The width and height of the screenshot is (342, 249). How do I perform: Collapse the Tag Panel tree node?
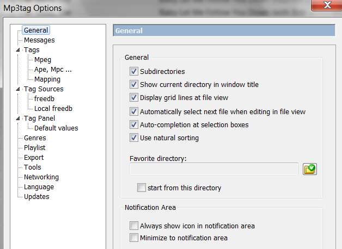point(18,119)
